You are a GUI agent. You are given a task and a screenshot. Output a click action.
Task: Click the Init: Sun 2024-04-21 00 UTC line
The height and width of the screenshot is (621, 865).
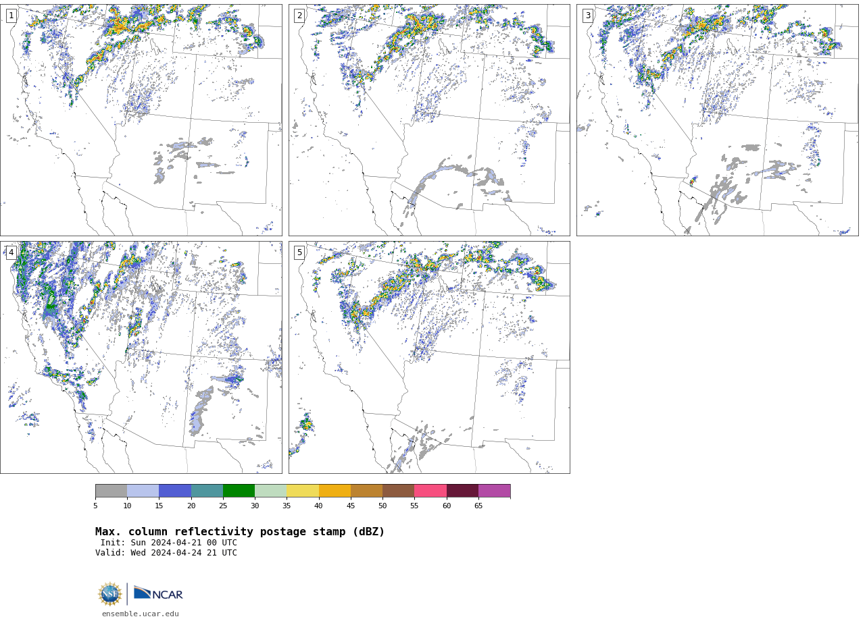169,543
